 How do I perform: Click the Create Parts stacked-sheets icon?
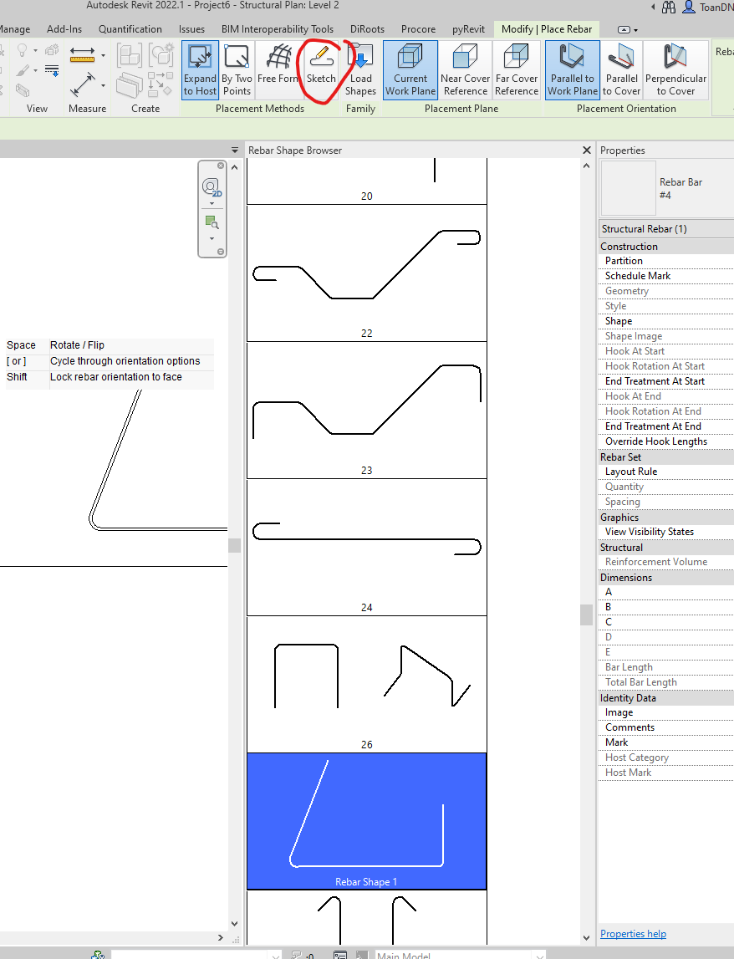tap(129, 84)
